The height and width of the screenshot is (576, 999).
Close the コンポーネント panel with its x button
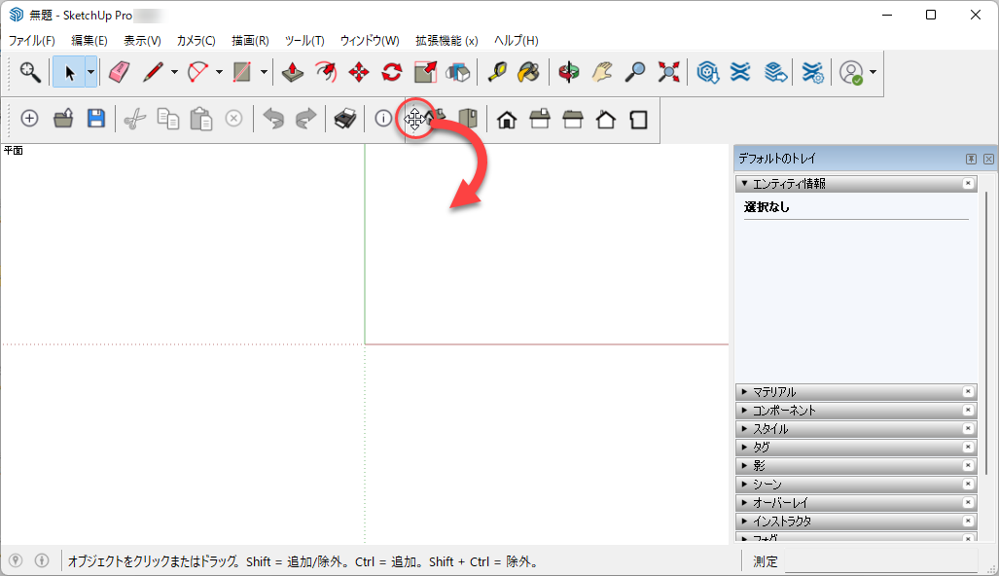pyautogui.click(x=968, y=411)
